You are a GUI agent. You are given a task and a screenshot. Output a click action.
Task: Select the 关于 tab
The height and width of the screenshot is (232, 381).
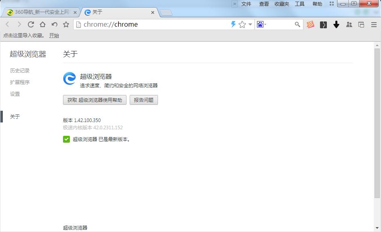(x=119, y=12)
